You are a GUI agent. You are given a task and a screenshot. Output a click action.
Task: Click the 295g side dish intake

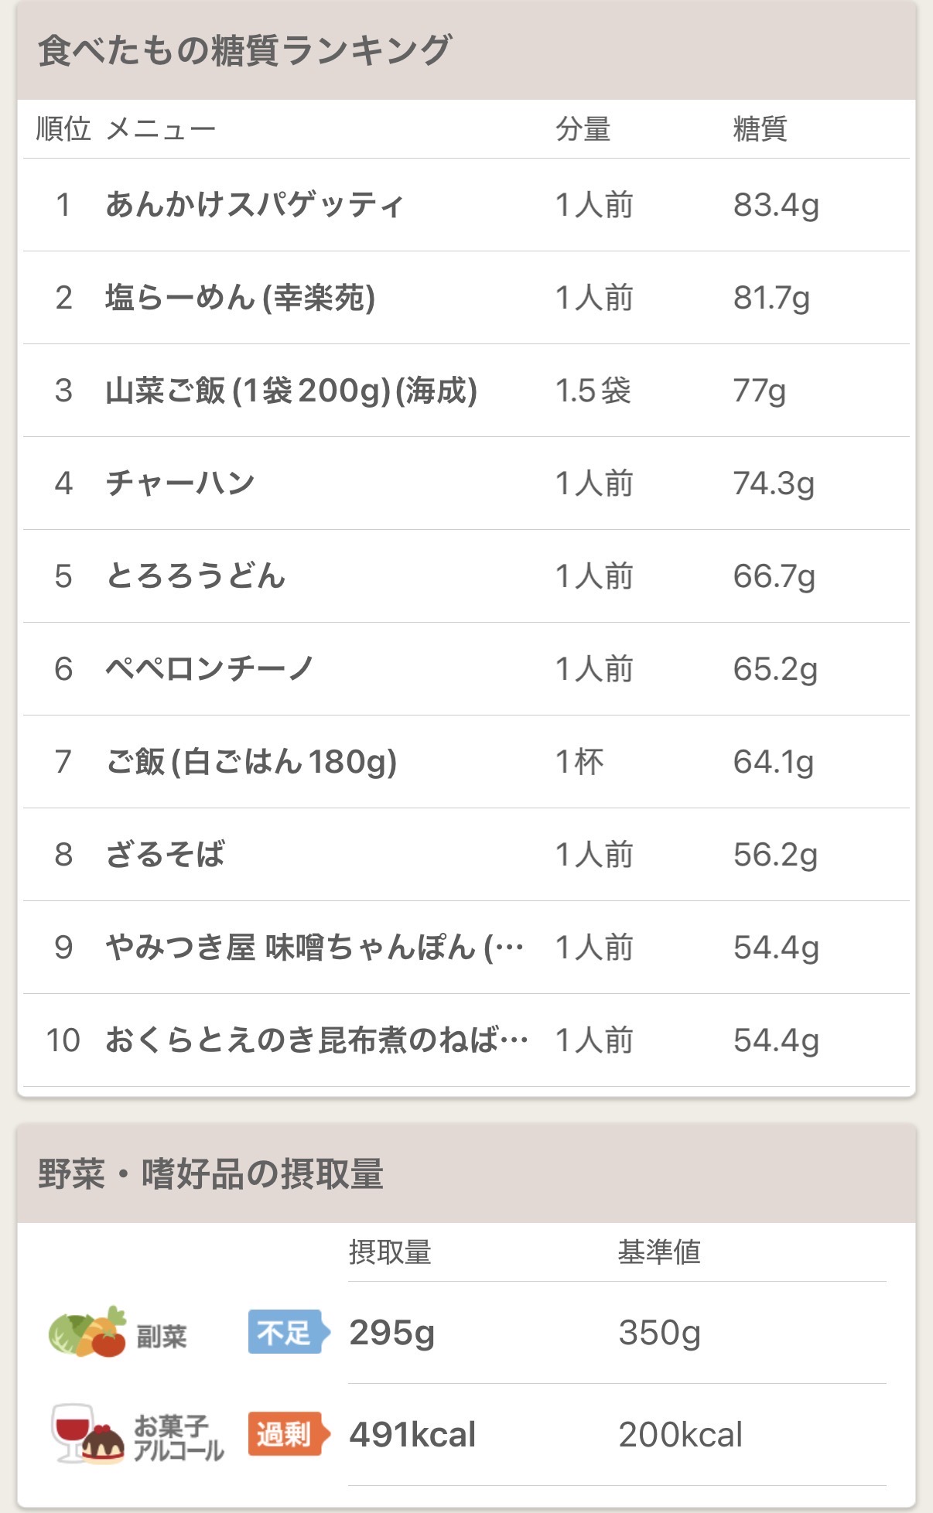tap(391, 1333)
